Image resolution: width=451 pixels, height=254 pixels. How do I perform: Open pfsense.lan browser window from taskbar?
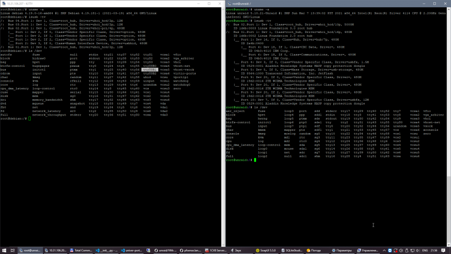190,250
